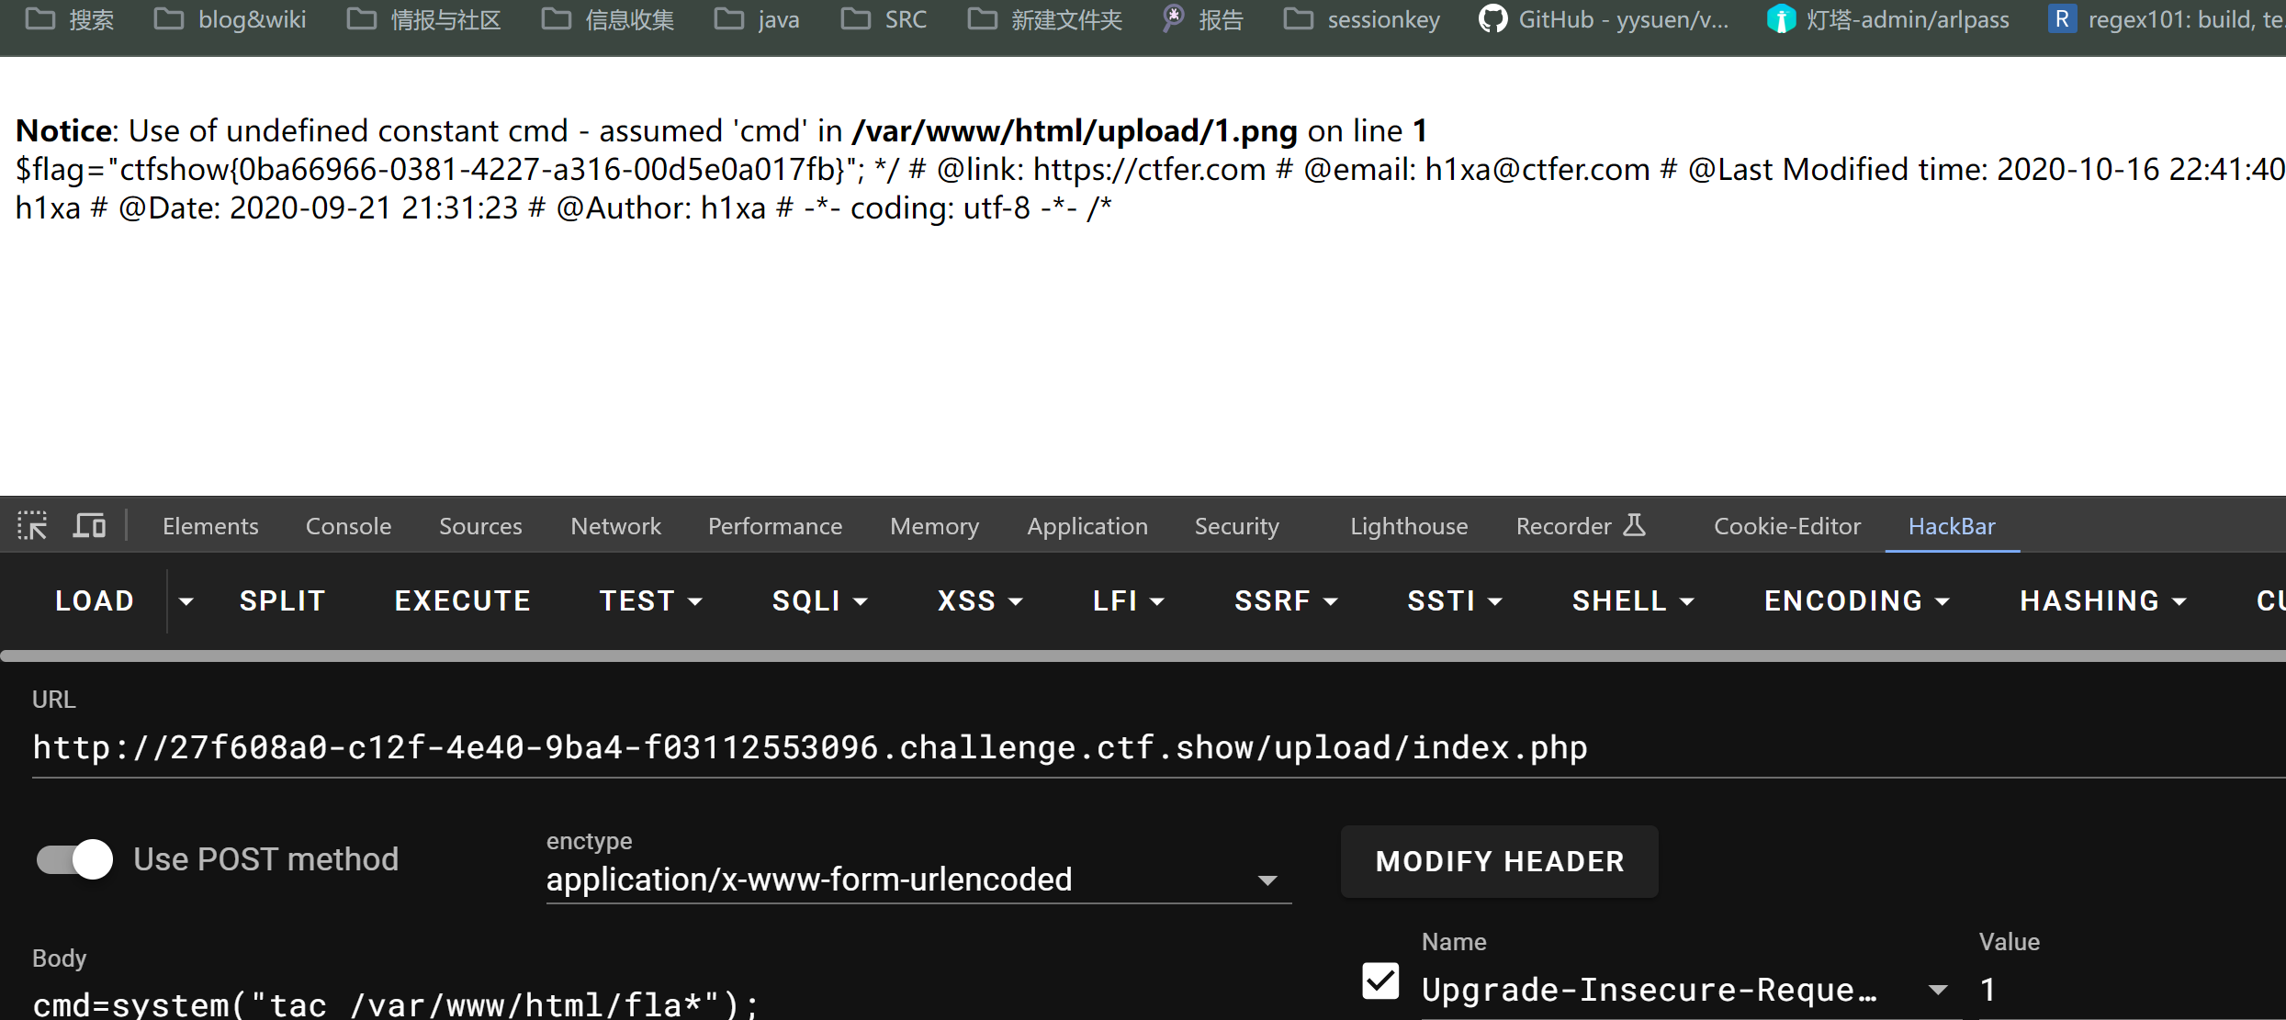Expand the SSRF menu
This screenshot has width=2286, height=1020.
(x=1286, y=601)
